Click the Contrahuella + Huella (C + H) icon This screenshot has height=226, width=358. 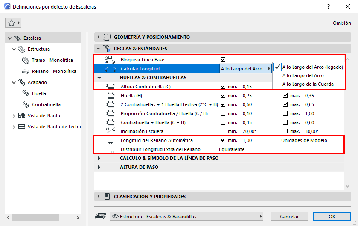click(x=111, y=122)
